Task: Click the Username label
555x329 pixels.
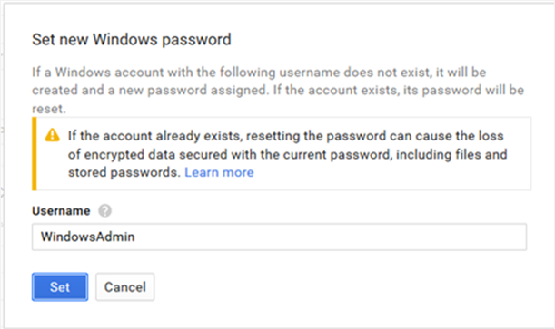Action: 61,211
